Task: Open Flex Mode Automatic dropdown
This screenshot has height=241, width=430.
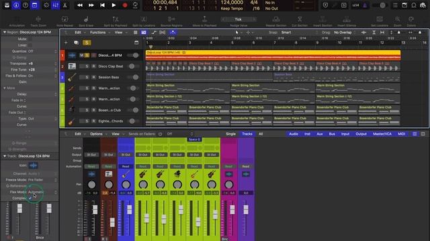Action: pyautogui.click(x=43, y=192)
